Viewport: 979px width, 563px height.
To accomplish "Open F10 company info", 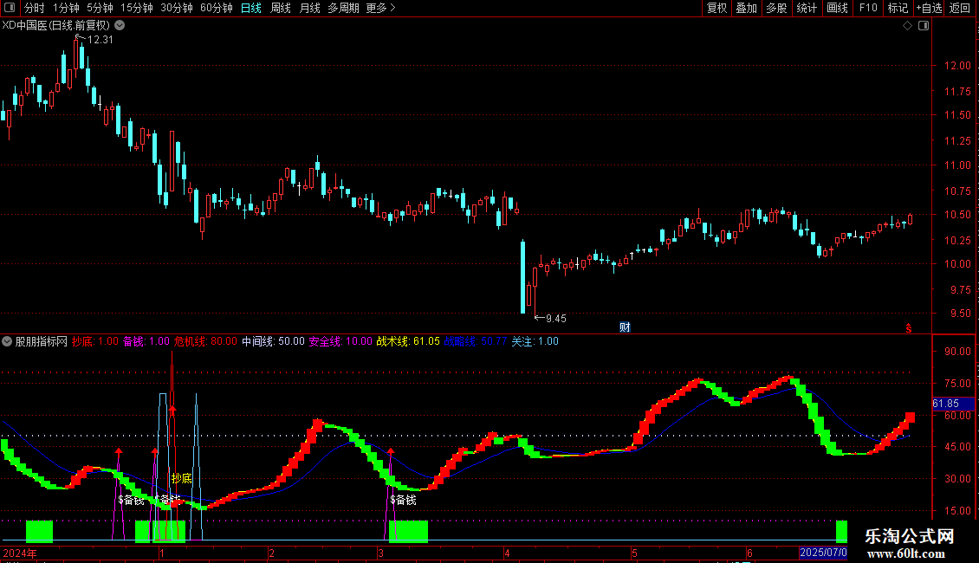I will [868, 8].
